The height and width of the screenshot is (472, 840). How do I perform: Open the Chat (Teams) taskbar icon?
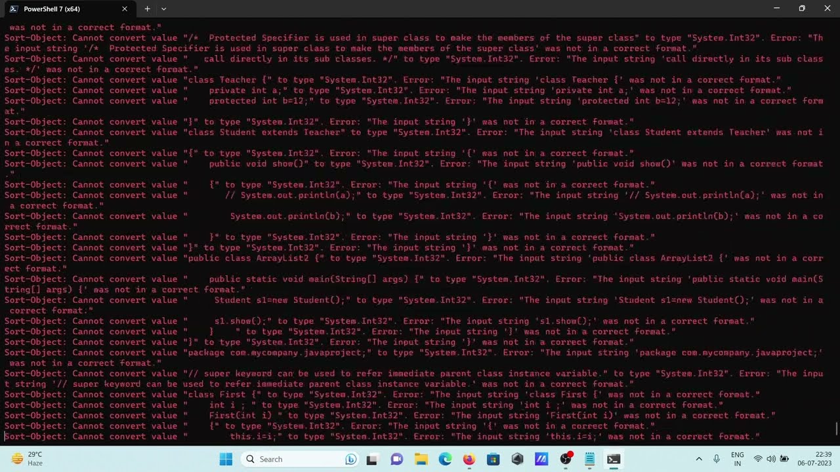click(397, 459)
